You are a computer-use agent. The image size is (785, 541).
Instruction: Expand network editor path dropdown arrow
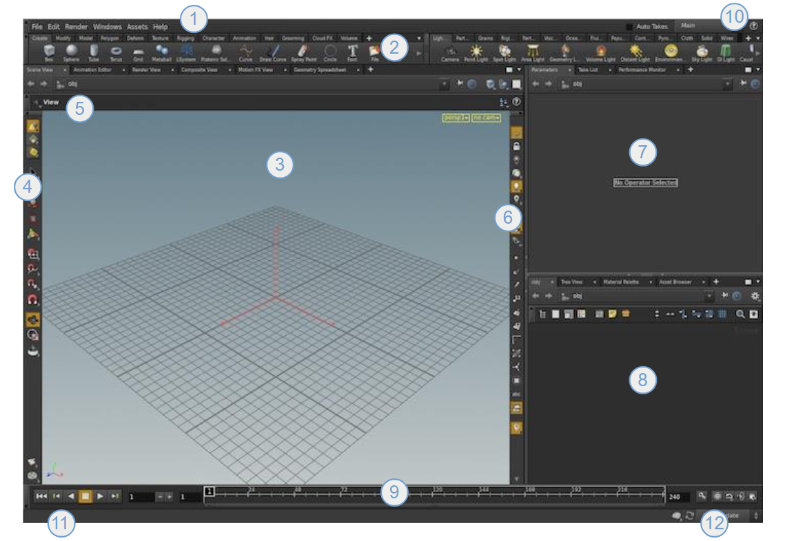pyautogui.click(x=709, y=296)
